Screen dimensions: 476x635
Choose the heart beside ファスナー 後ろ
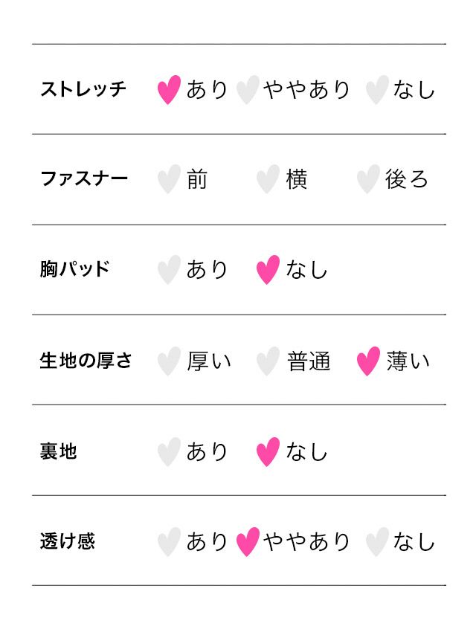[368, 179]
